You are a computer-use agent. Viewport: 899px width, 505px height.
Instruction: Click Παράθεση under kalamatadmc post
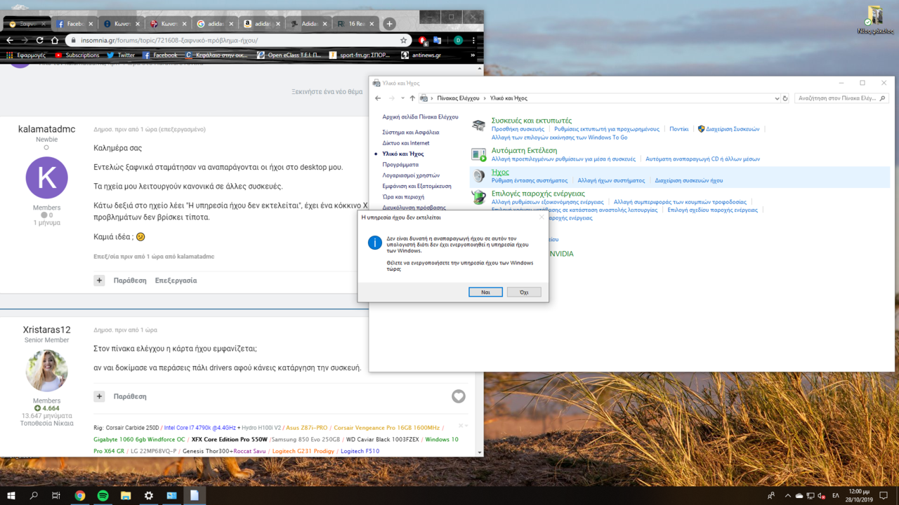pos(130,281)
